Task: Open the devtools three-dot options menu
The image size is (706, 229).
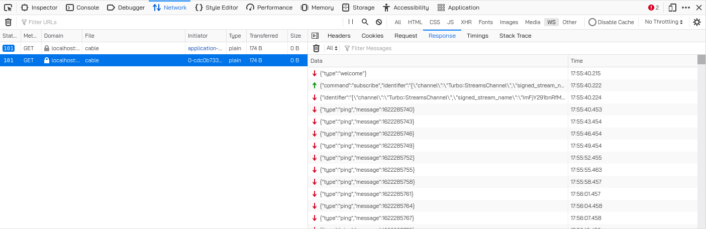Action: pos(686,8)
